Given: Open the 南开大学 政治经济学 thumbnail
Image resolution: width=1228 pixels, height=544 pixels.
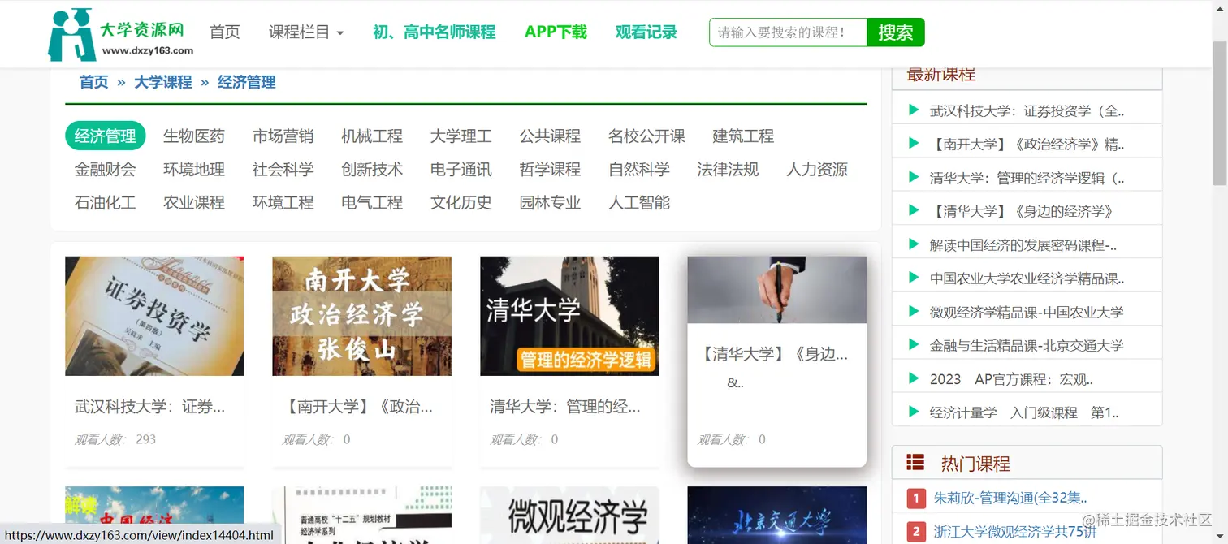Looking at the screenshot, I should 361,316.
